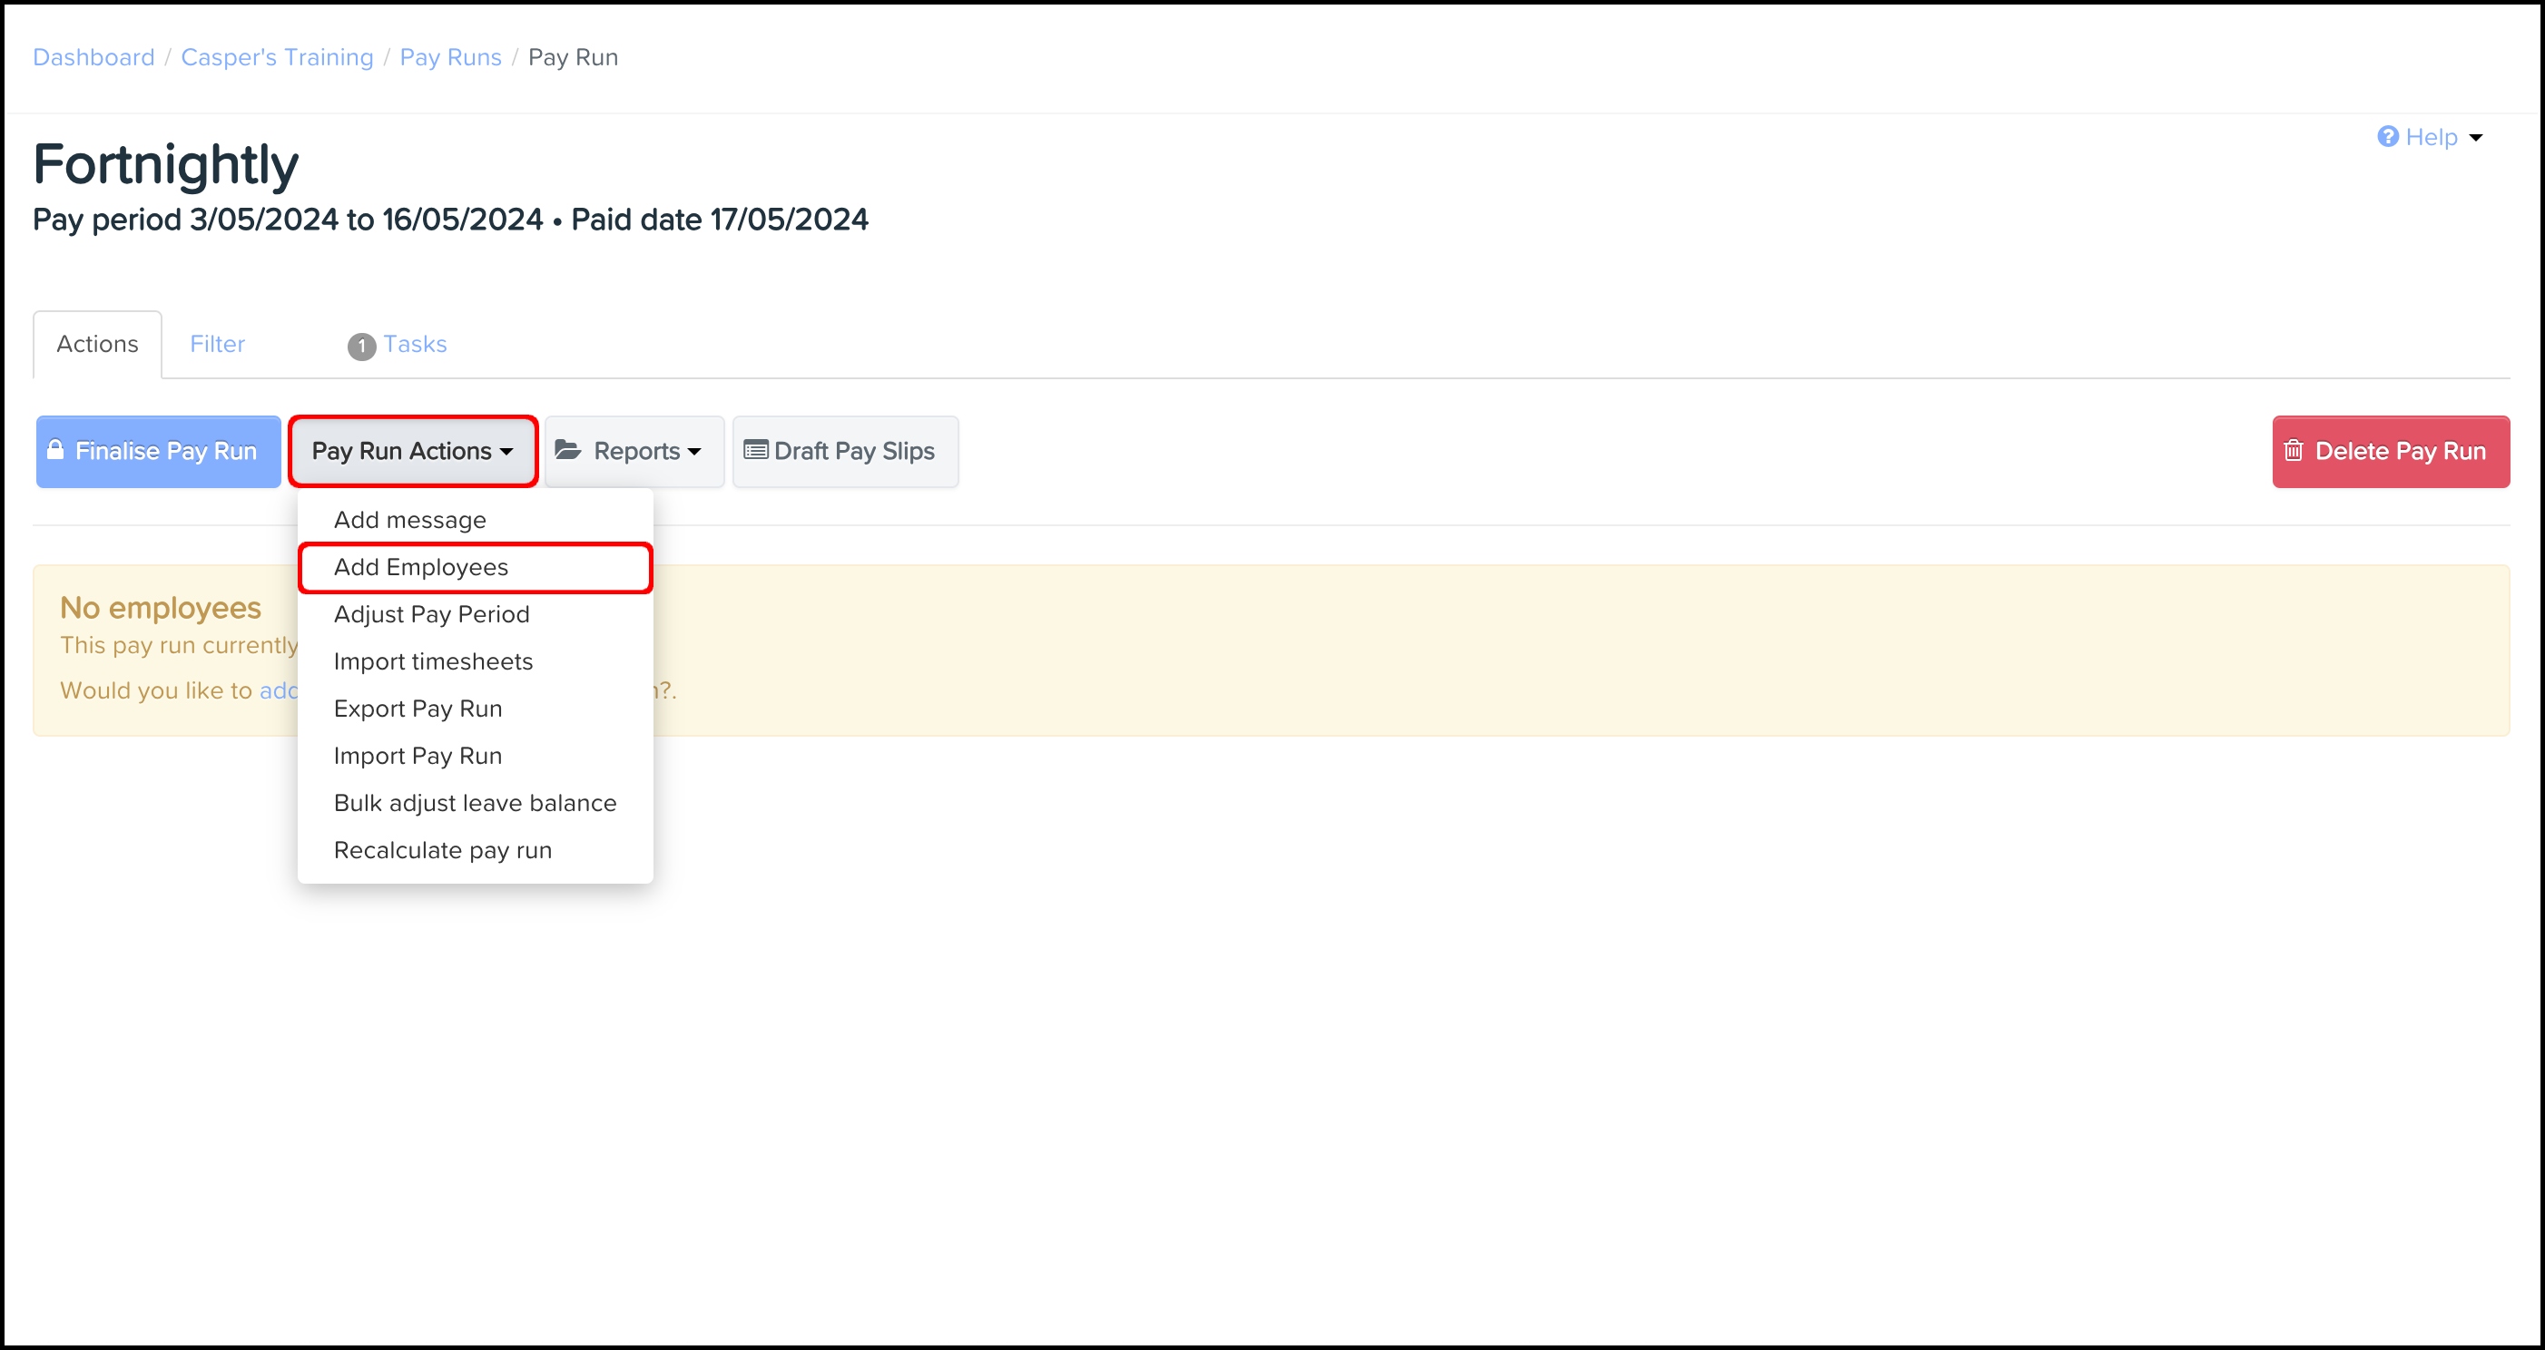Choose Adjust Pay Period option
2545x1350 pixels.
coord(432,614)
